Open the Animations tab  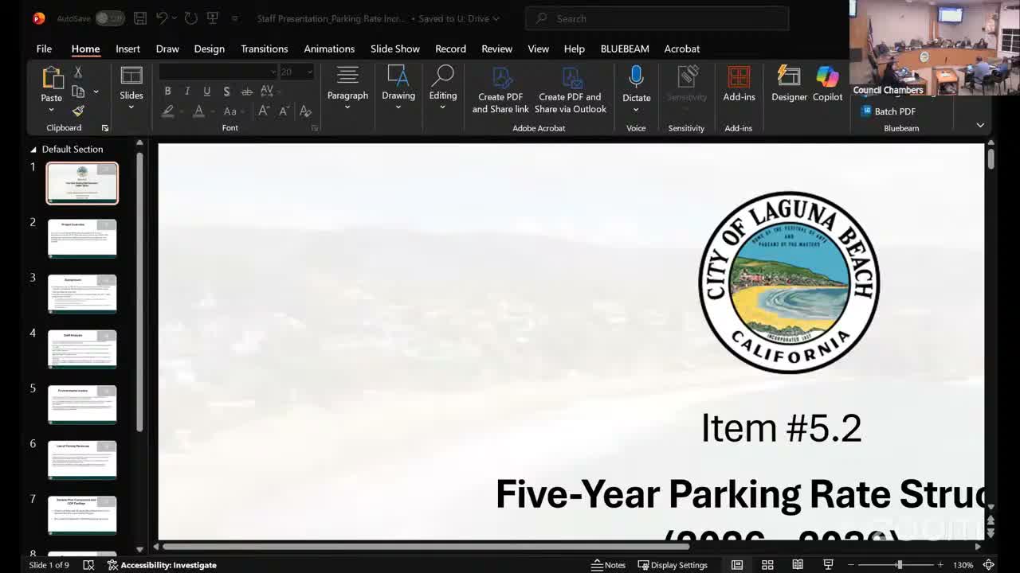329,49
